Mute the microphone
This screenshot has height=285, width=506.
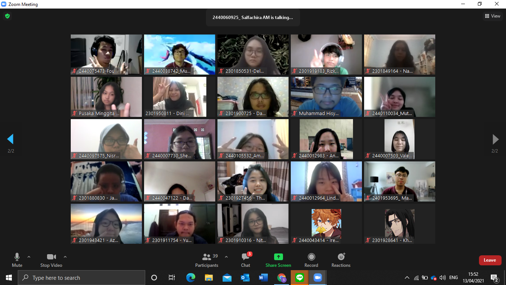[17, 260]
